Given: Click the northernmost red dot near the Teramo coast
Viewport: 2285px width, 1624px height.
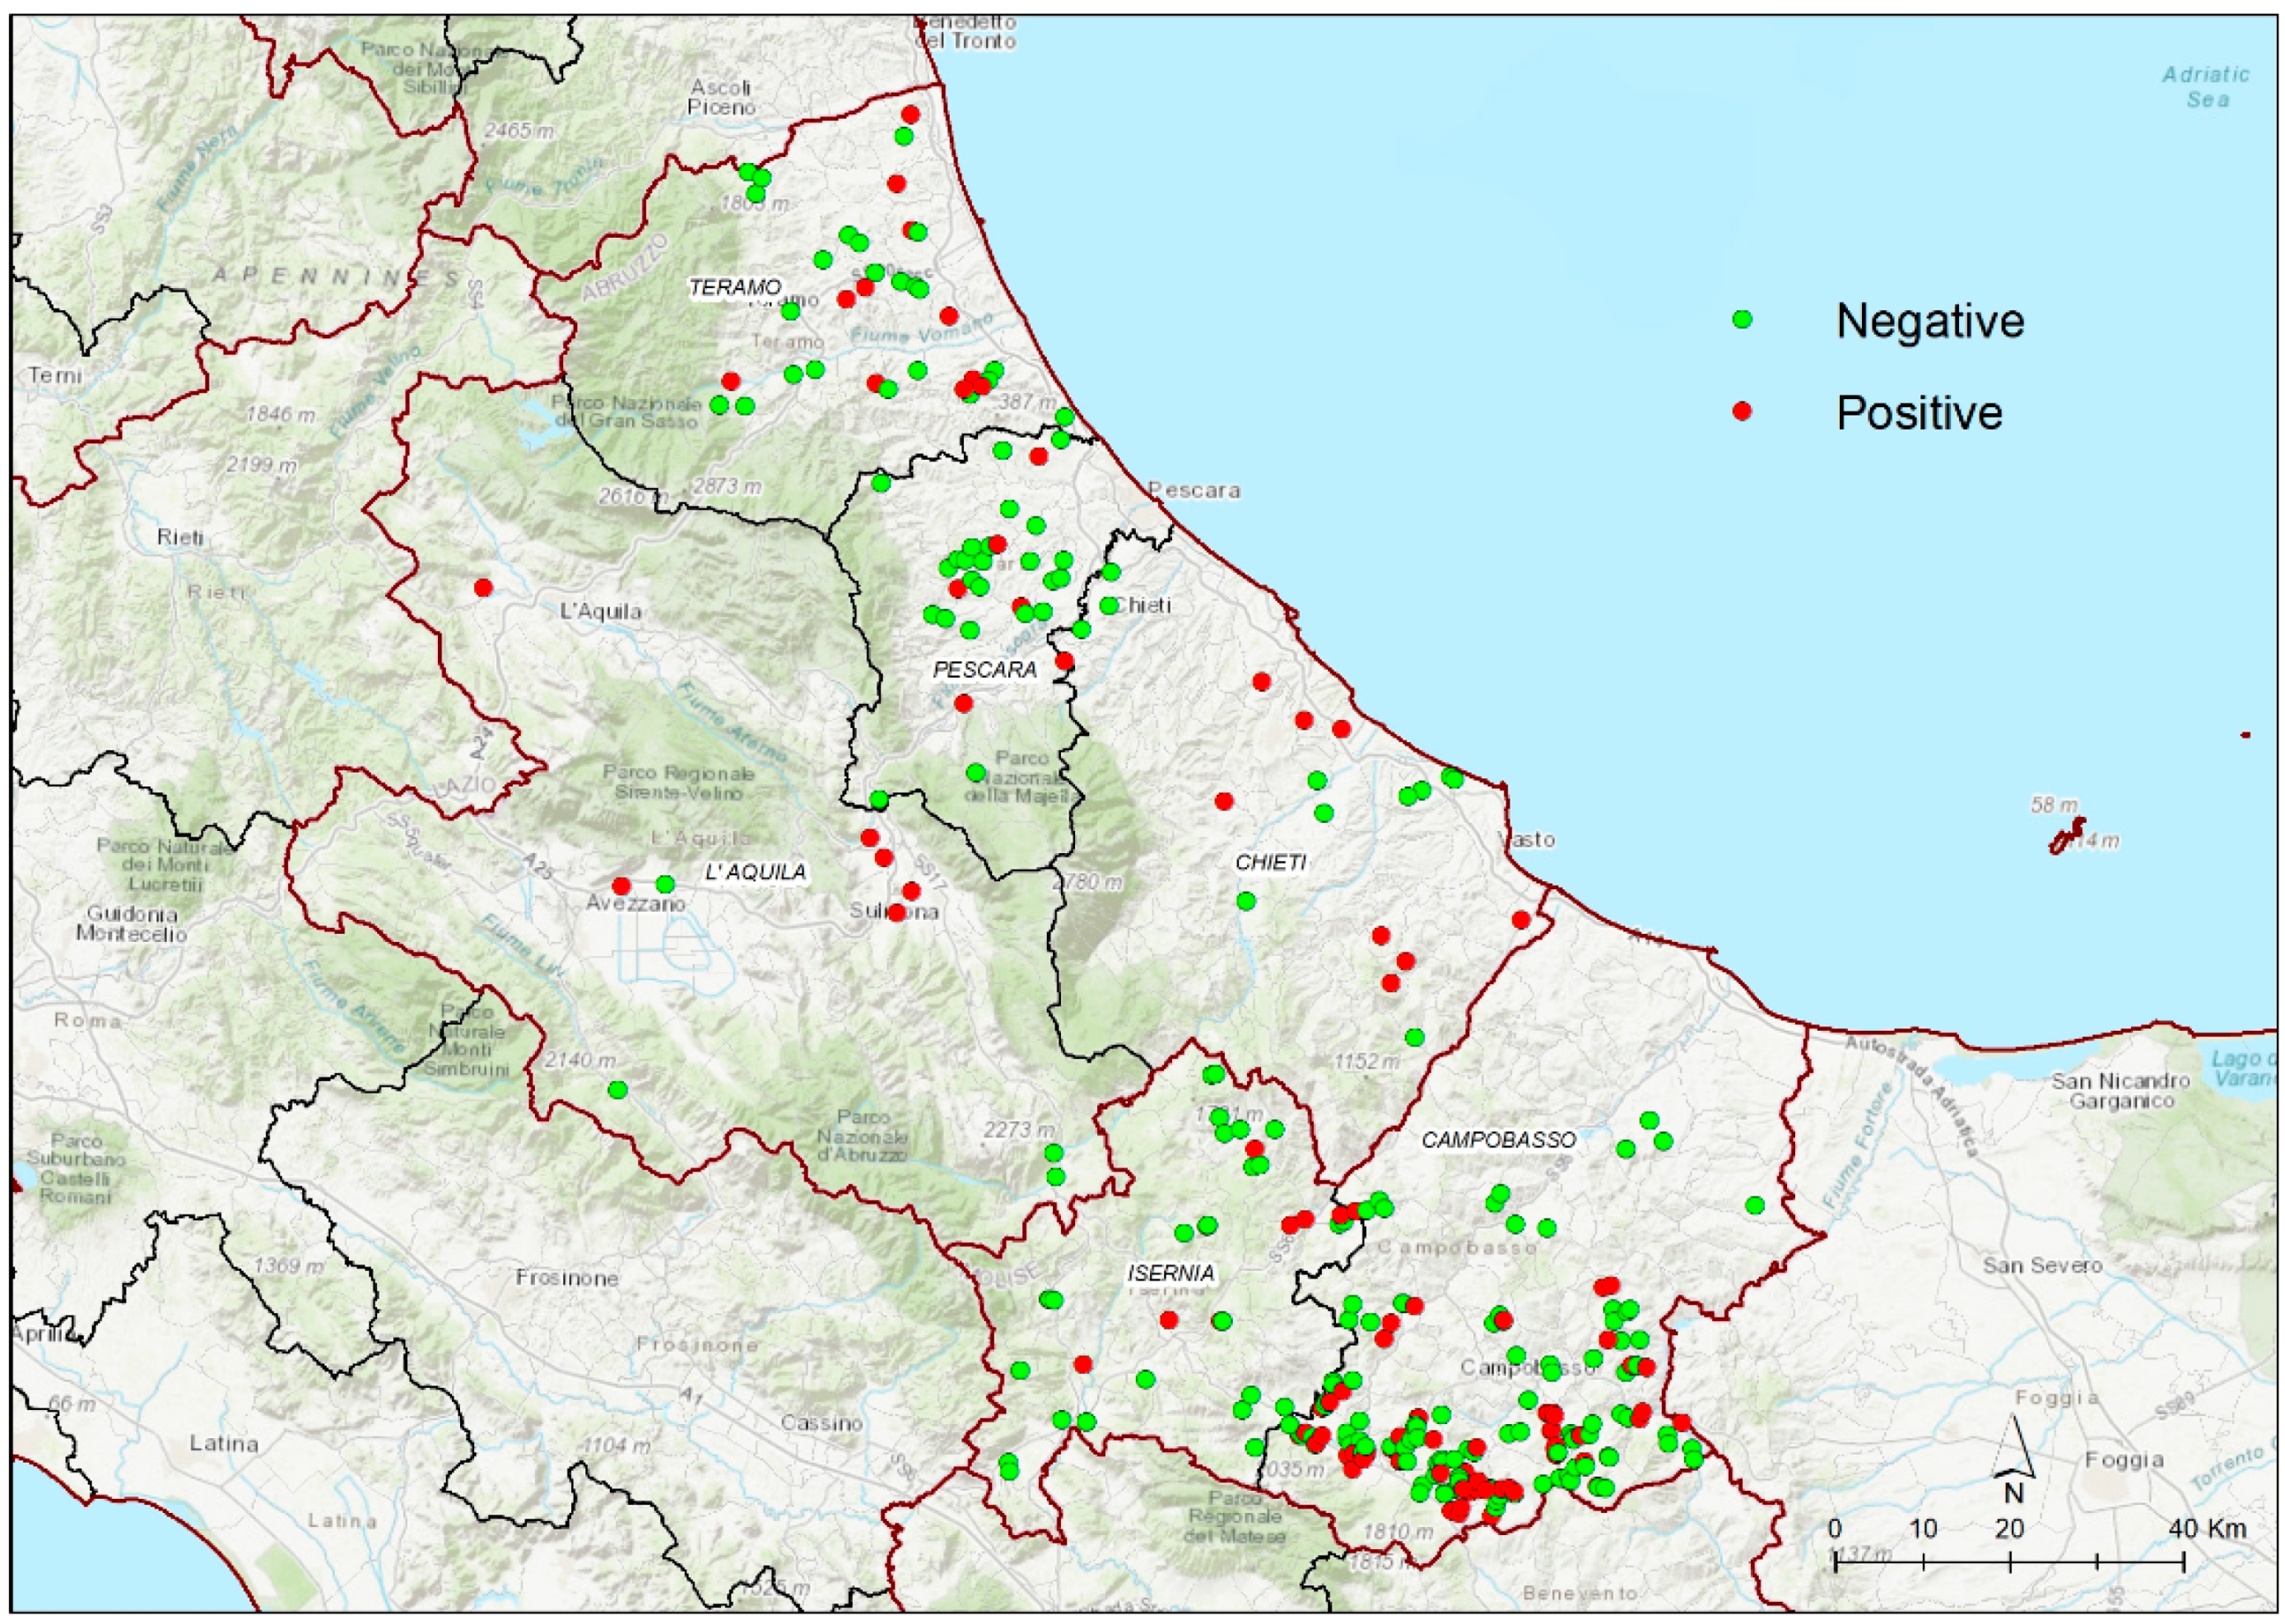Looking at the screenshot, I should [x=910, y=114].
